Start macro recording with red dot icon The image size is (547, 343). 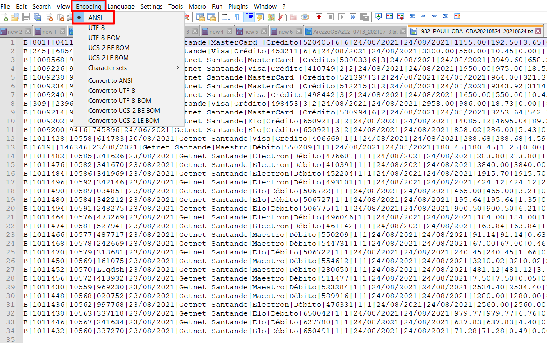tap(319, 17)
